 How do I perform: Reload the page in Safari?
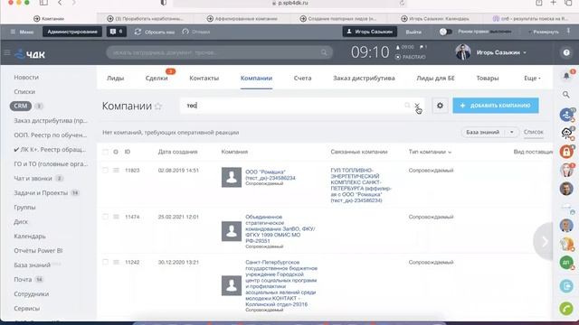pyautogui.click(x=402, y=3)
